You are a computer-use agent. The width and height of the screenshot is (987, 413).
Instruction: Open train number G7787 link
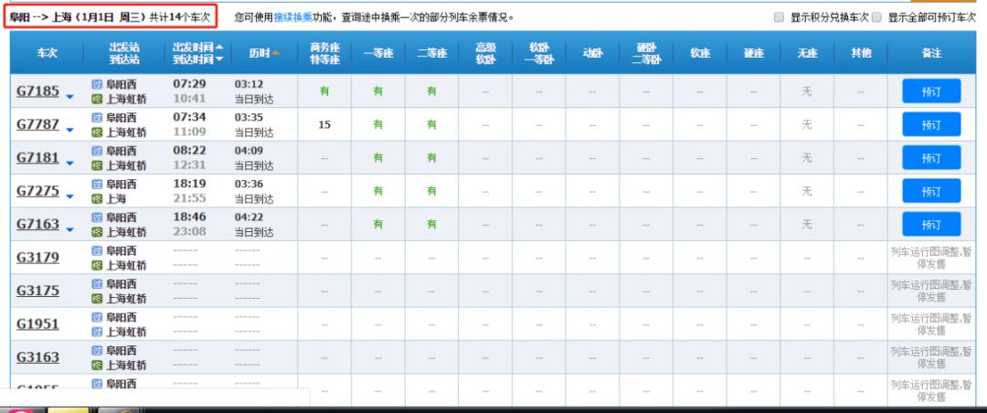(37, 124)
